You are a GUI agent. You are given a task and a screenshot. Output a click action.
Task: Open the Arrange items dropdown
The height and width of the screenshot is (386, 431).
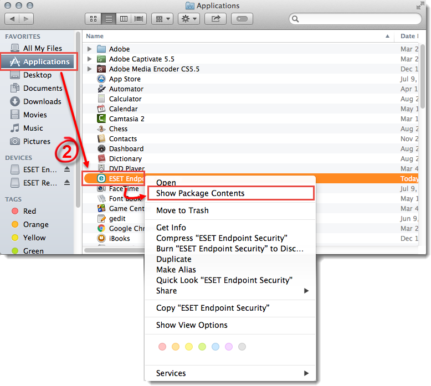click(162, 19)
